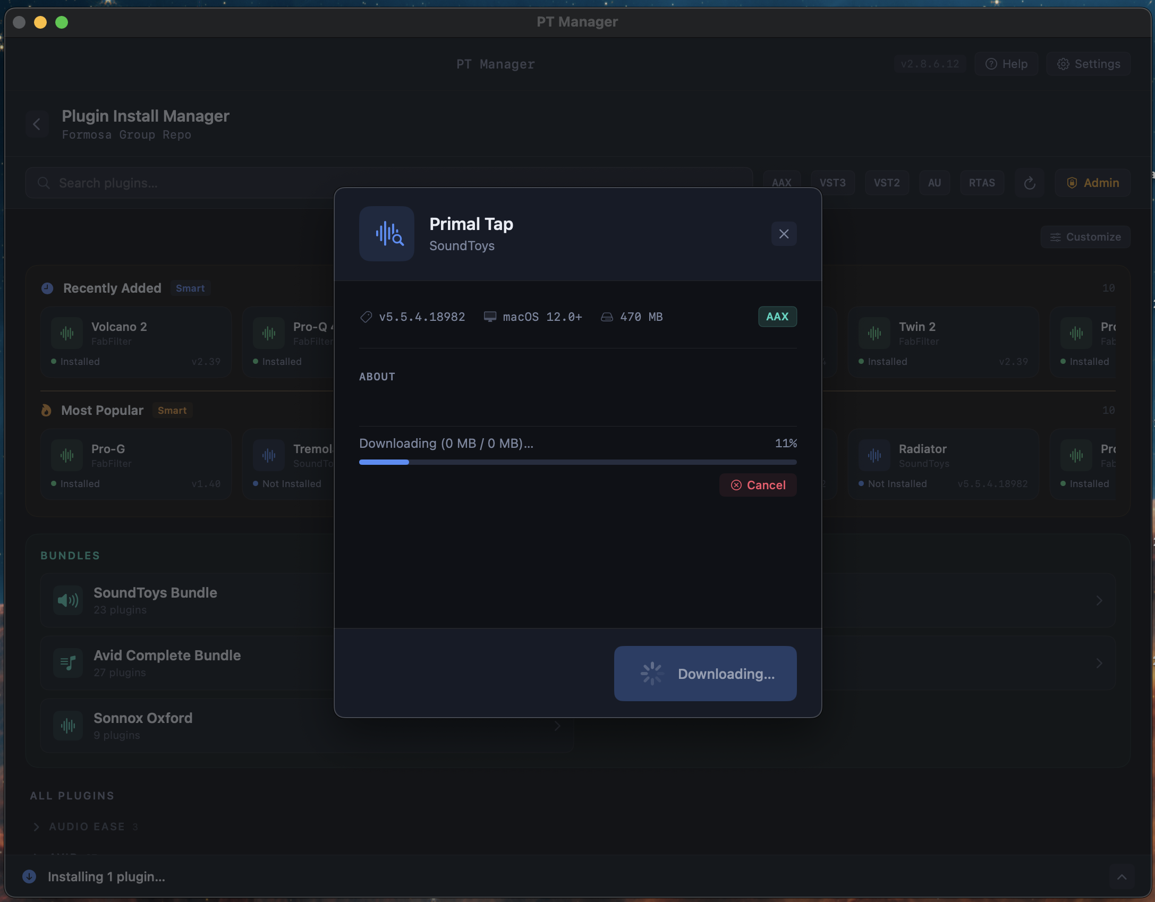Click the '470 MB' size text
The width and height of the screenshot is (1155, 902).
(x=641, y=317)
